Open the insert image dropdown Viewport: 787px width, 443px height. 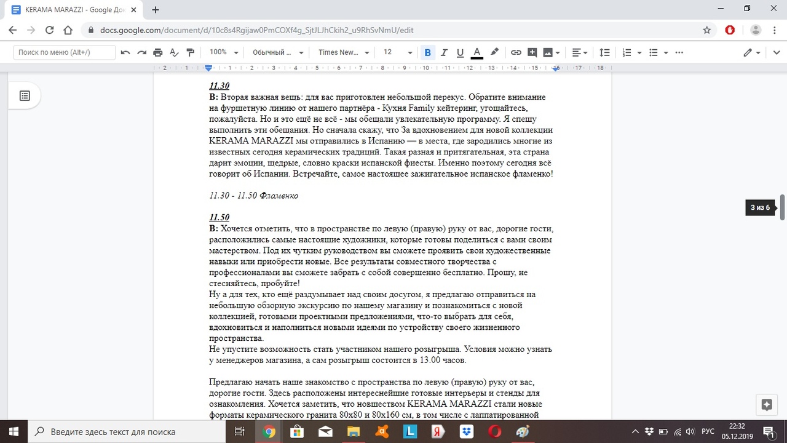552,53
